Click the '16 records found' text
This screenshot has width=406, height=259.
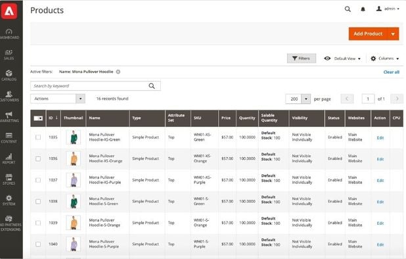coord(112,99)
